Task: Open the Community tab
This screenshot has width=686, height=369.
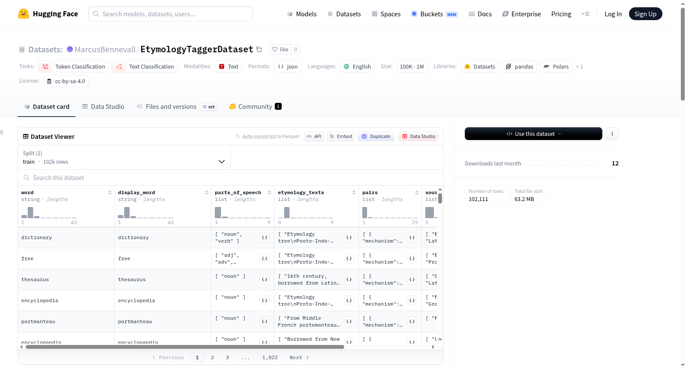Action: 255,107
